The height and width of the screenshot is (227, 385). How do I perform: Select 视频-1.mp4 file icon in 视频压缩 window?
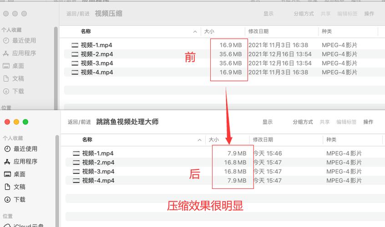[75, 45]
